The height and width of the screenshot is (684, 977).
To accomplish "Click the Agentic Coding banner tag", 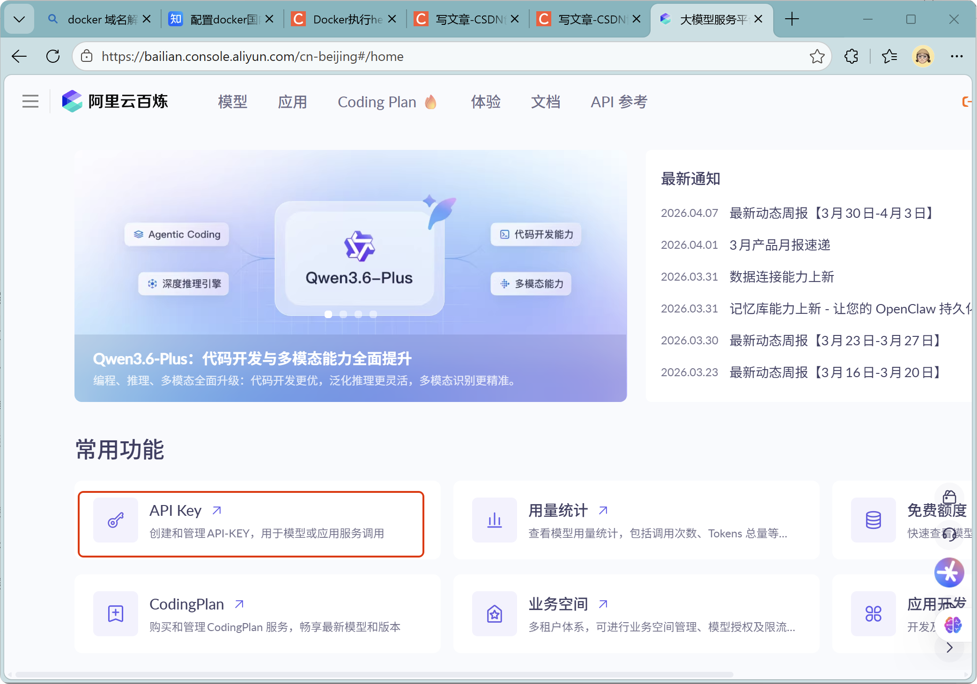I will pos(177,234).
